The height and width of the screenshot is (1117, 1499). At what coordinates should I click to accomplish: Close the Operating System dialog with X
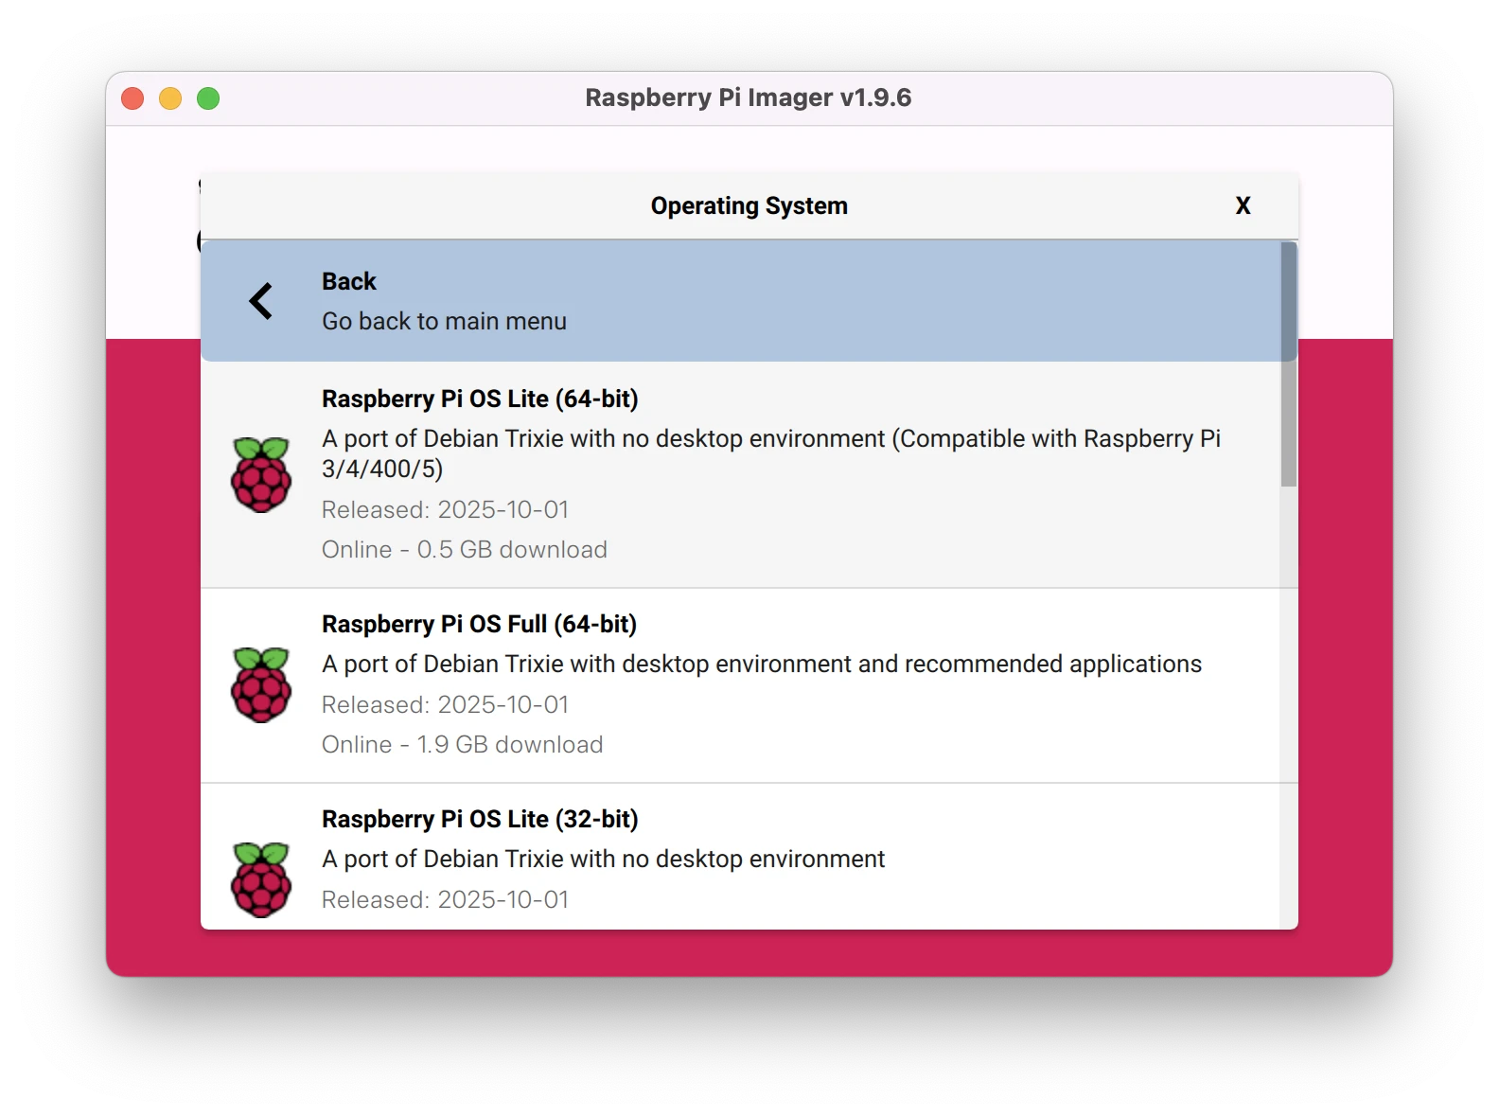[1243, 205]
